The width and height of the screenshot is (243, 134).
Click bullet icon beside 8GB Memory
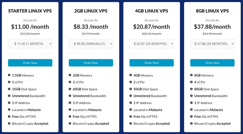click(x=191, y=75)
